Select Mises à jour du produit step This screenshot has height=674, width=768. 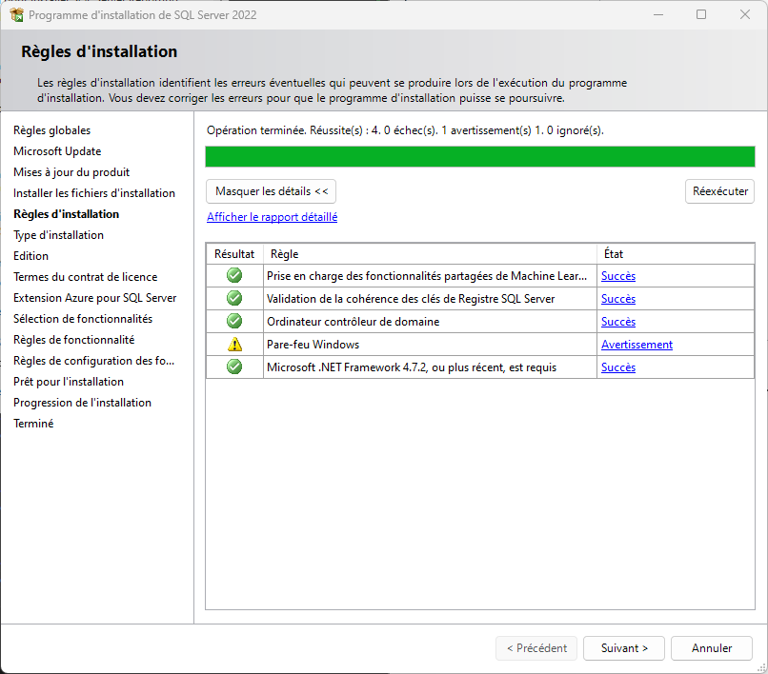(71, 172)
